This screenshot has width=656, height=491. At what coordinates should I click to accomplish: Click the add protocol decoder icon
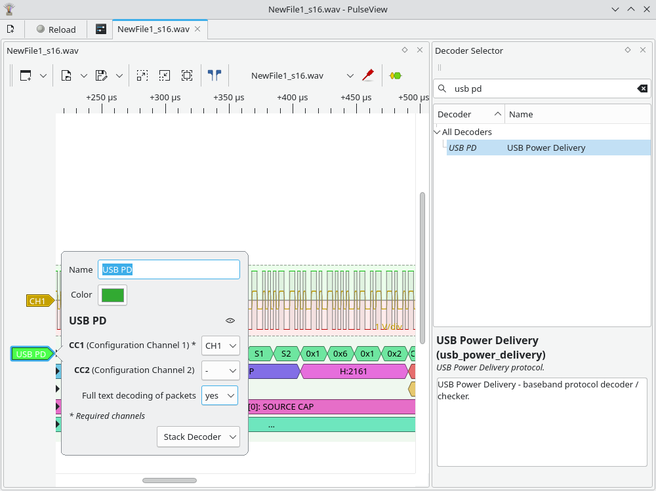pos(396,75)
